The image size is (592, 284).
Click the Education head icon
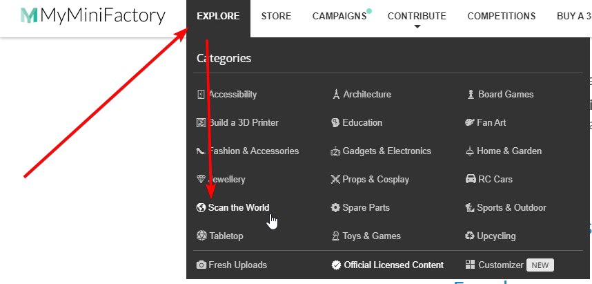(x=335, y=122)
